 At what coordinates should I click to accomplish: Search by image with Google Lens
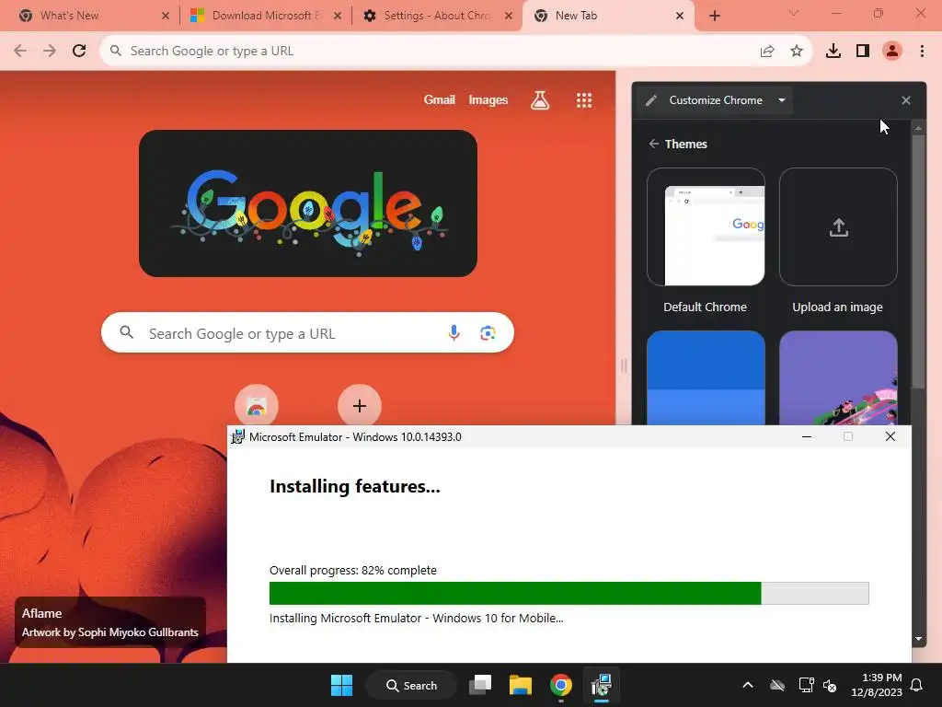pyautogui.click(x=488, y=332)
